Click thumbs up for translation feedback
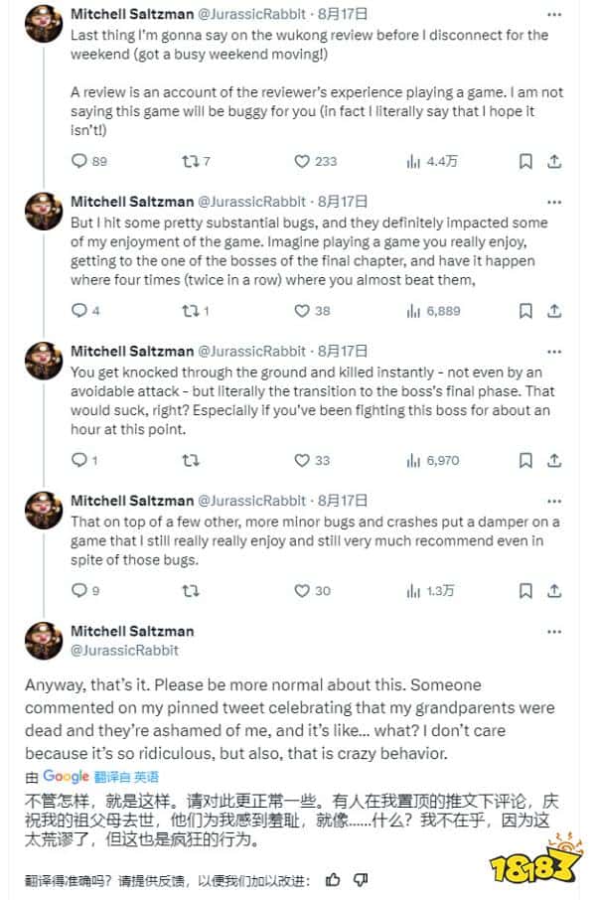596x900 pixels. tap(333, 879)
